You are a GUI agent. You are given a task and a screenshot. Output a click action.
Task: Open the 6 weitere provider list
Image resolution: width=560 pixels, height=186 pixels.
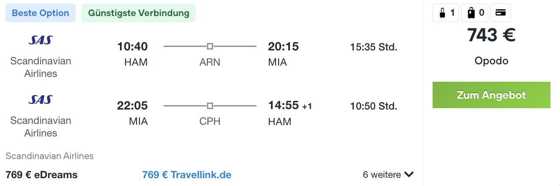click(382, 175)
